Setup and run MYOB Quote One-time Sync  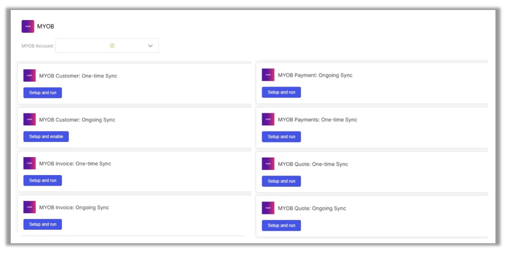click(282, 181)
